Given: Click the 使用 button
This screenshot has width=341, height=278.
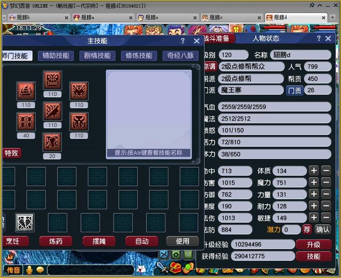Looking at the screenshot, I should pyautogui.click(x=183, y=241).
